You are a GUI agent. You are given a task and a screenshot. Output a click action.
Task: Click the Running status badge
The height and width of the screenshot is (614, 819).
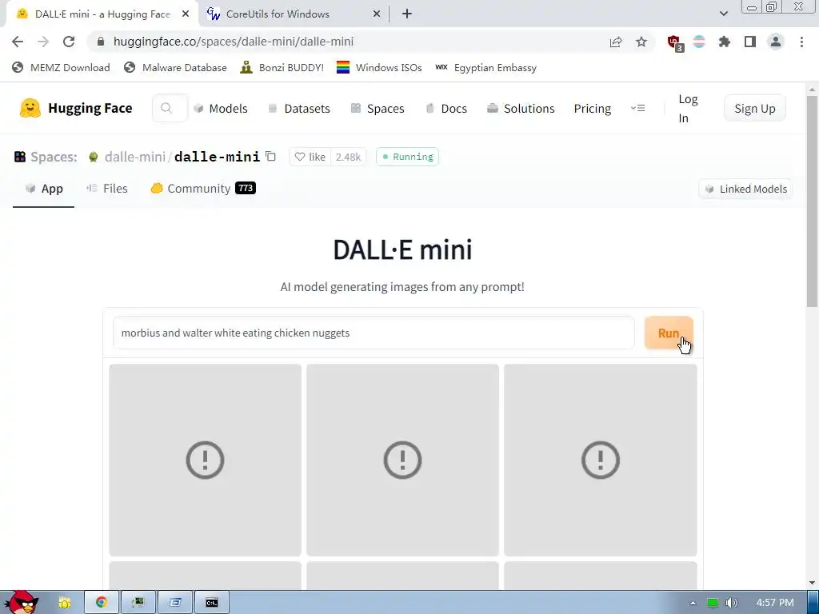coord(407,157)
